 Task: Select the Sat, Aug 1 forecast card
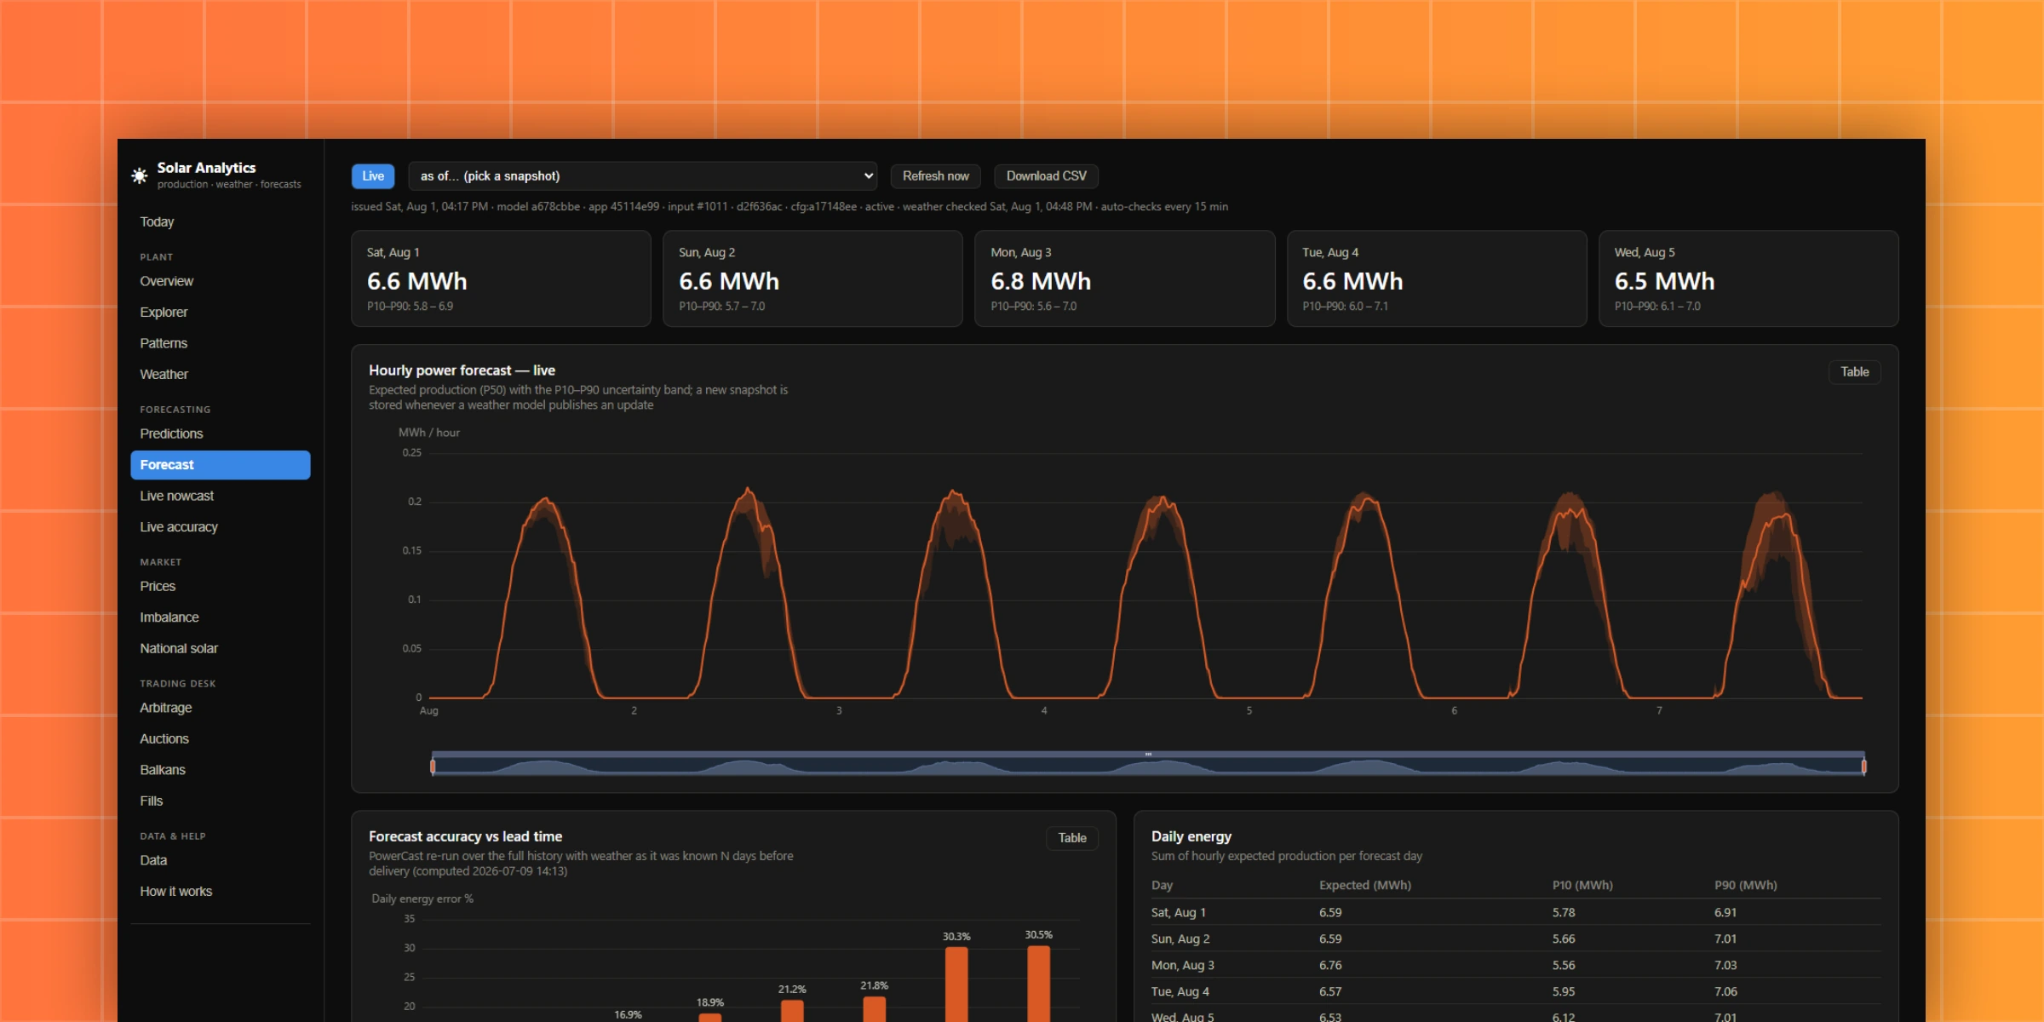click(x=501, y=278)
